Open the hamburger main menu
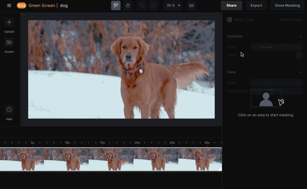Screen dimensions: 307x189 click(x=9, y=6)
